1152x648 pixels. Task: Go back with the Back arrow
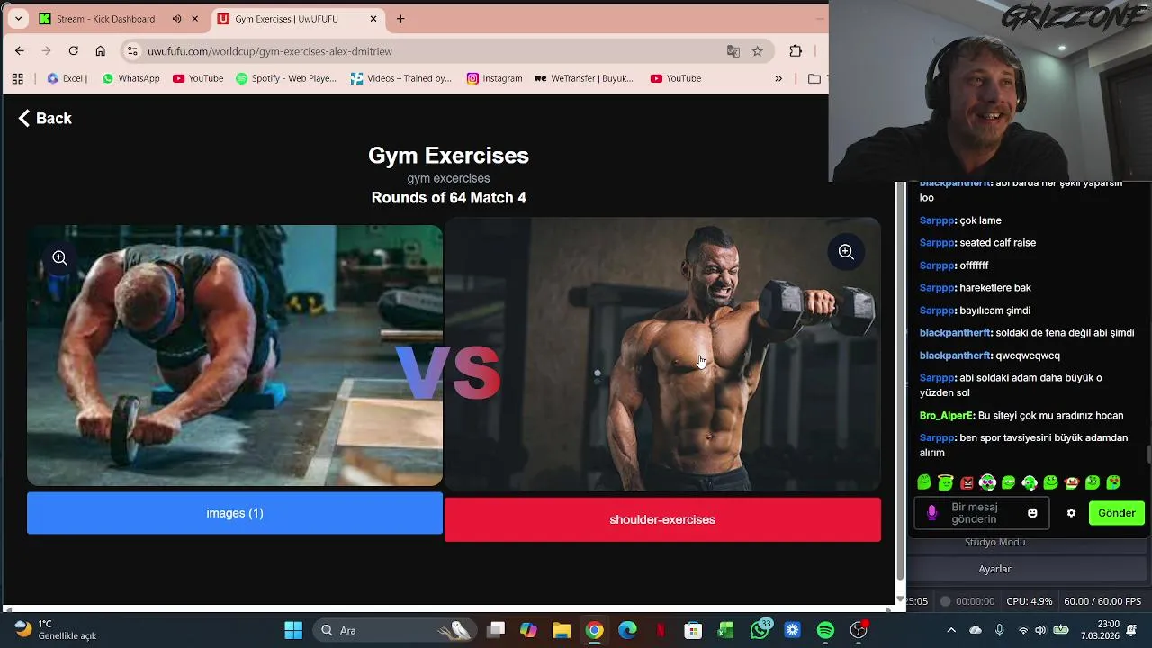tap(45, 118)
